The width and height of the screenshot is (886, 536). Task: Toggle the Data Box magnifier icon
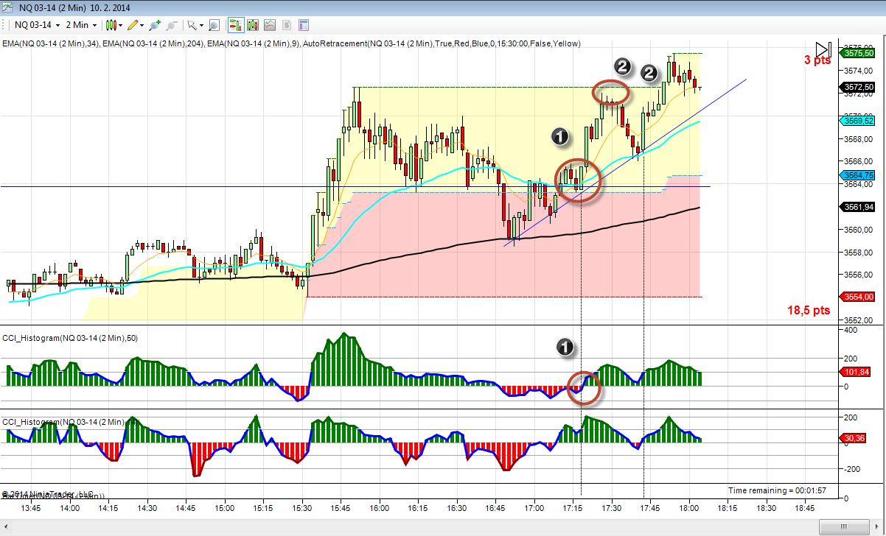pos(214,25)
